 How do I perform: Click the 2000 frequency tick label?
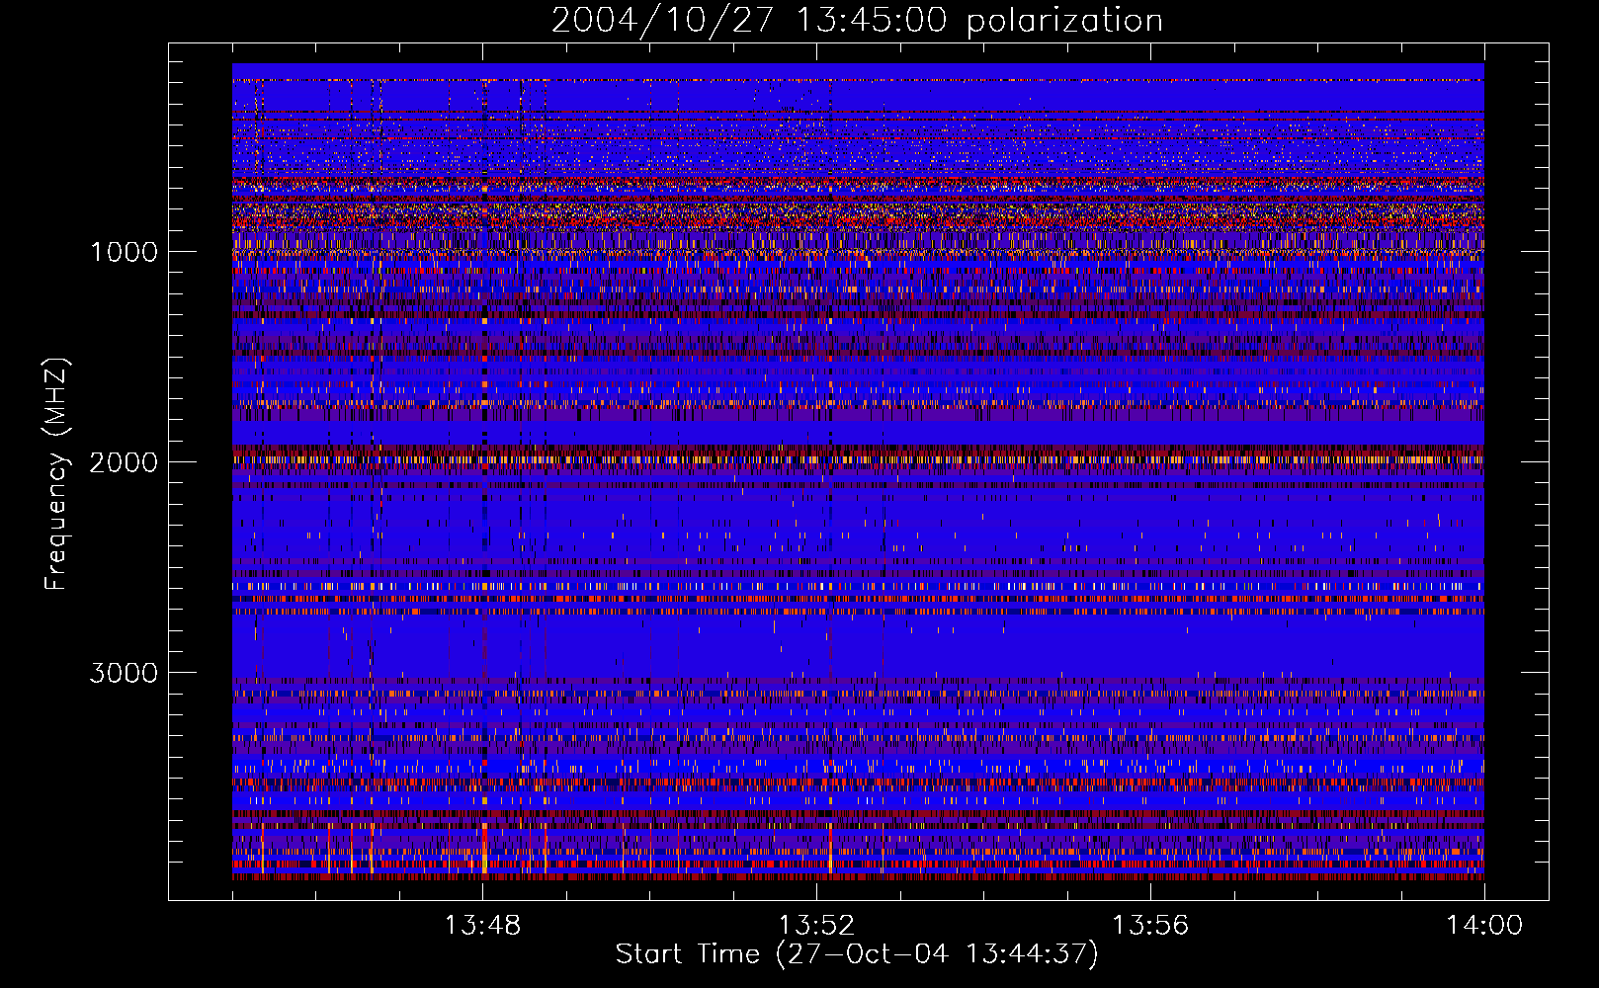tap(124, 462)
